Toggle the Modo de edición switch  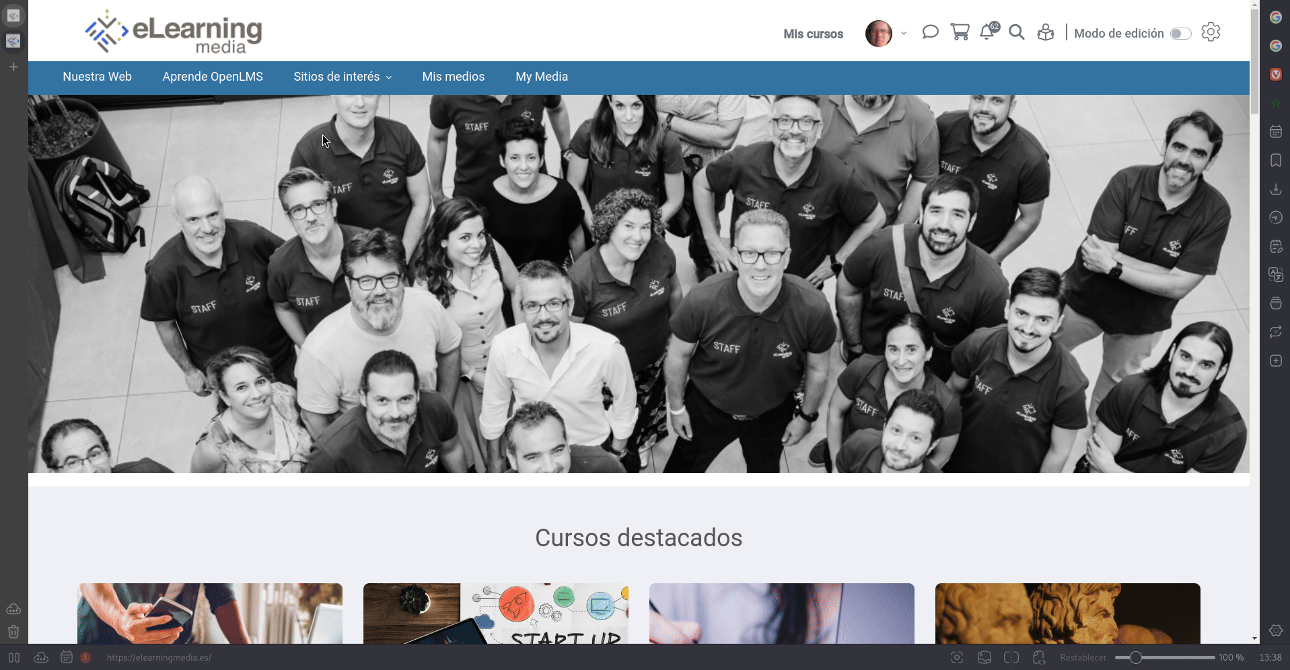tap(1180, 34)
